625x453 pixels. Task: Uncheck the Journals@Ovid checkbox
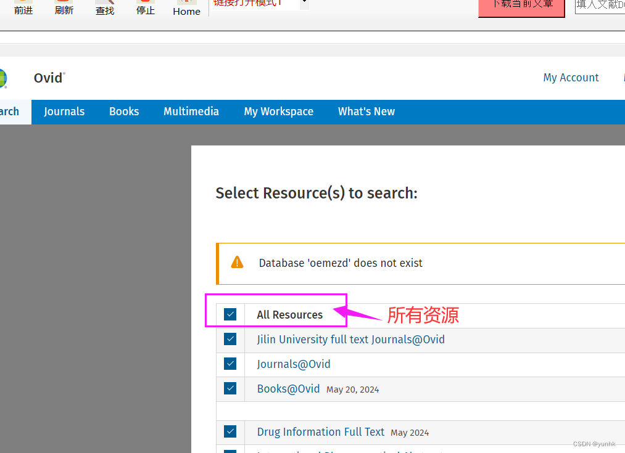click(230, 364)
